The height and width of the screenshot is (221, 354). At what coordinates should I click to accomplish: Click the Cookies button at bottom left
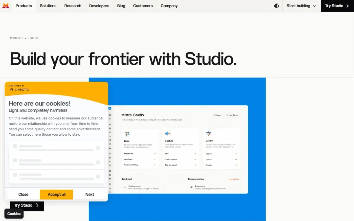tap(14, 214)
